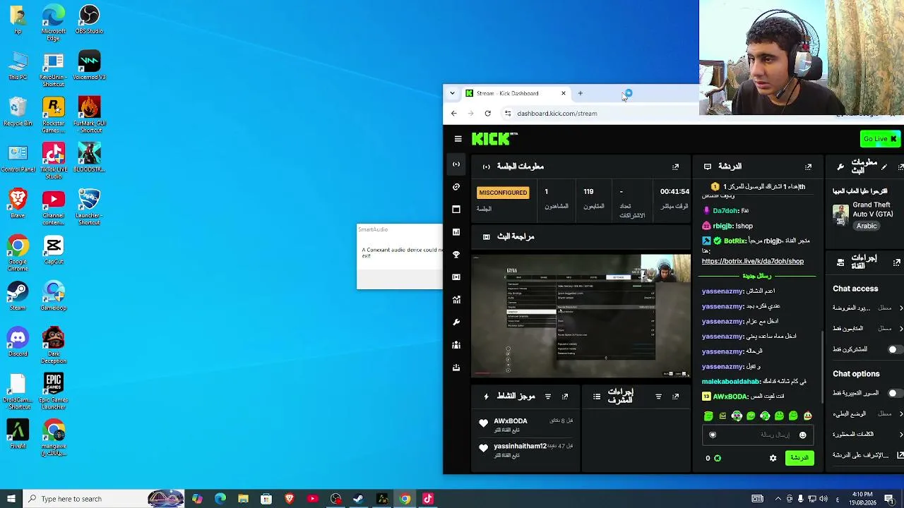This screenshot has width=904, height=508.
Task: Open File Explorer from the taskbar
Action: point(243,499)
